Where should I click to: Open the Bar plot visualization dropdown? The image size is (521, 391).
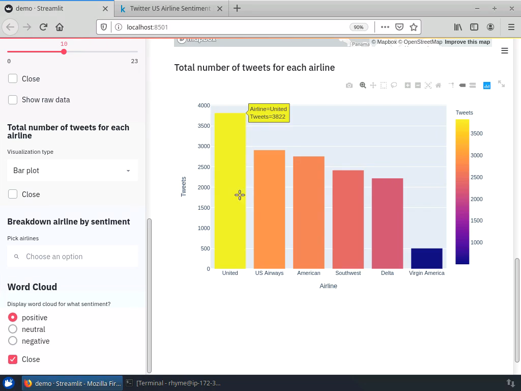[x=72, y=170]
